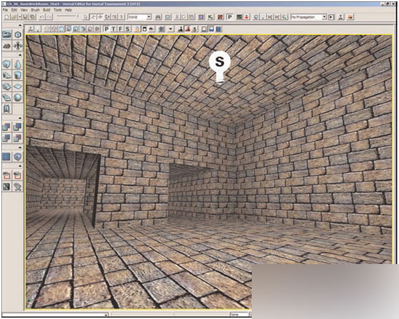Expand the recent files arrow beside Open

point(19,16)
